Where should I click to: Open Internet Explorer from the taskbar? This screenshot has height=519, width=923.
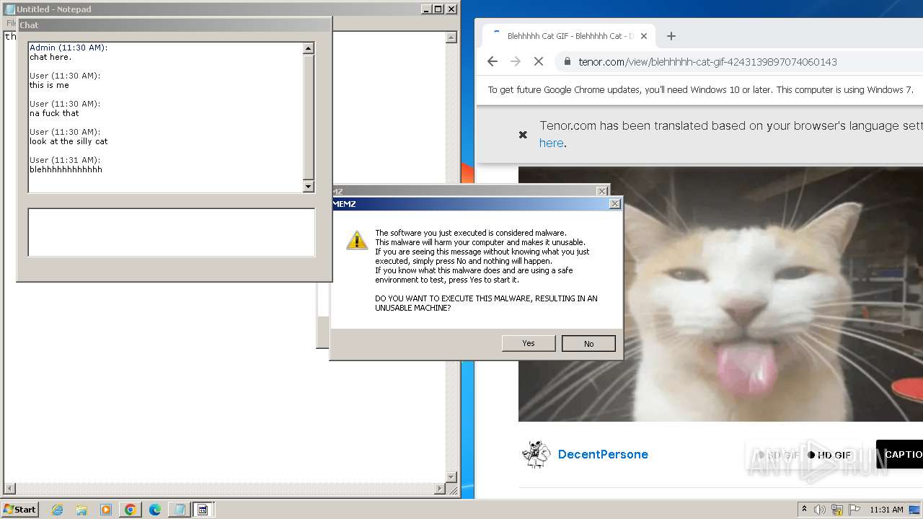pos(58,510)
